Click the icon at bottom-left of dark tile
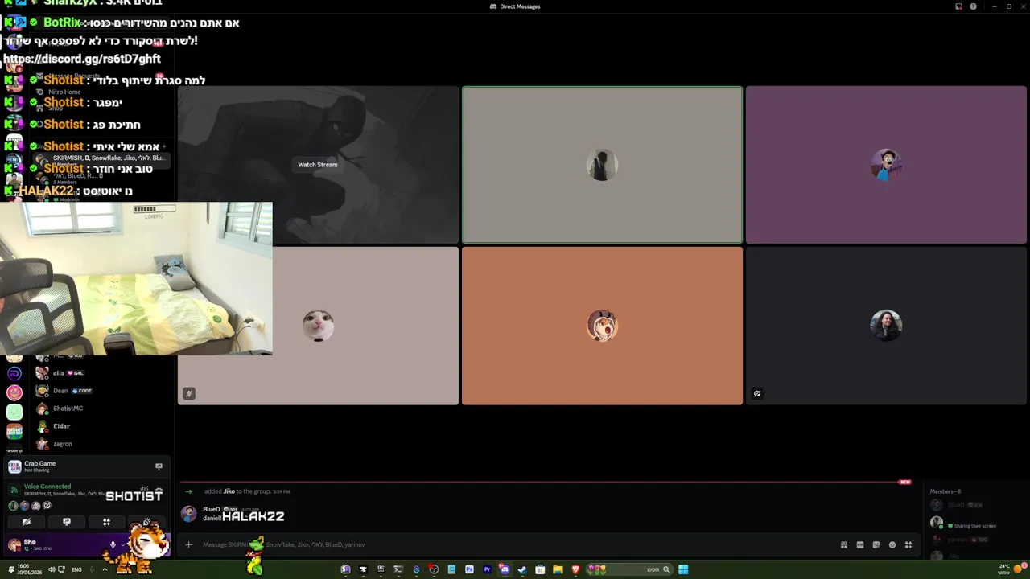 757,394
